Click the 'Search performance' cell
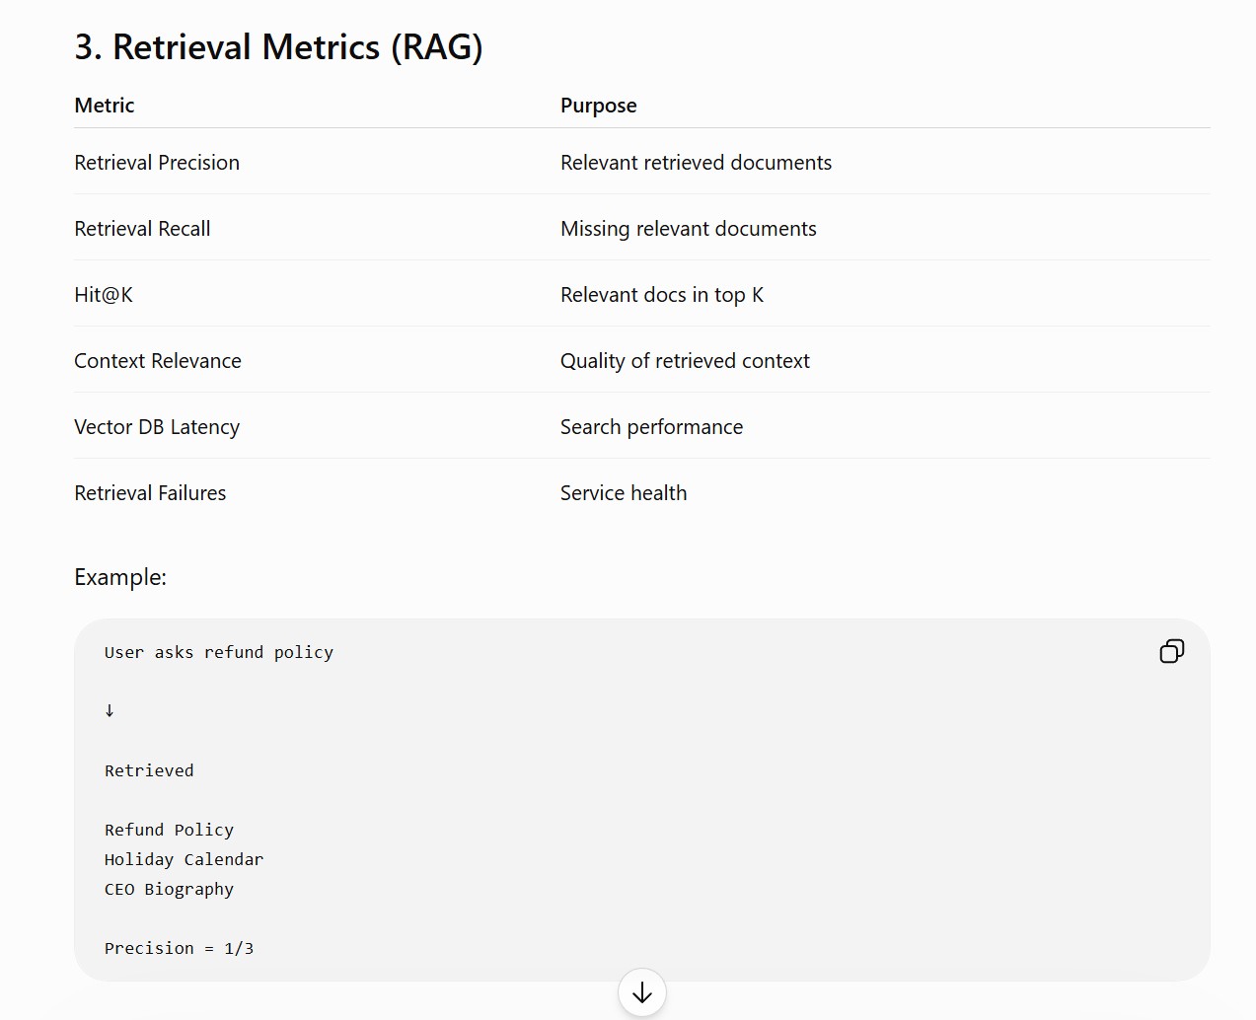The image size is (1256, 1020). pos(652,427)
